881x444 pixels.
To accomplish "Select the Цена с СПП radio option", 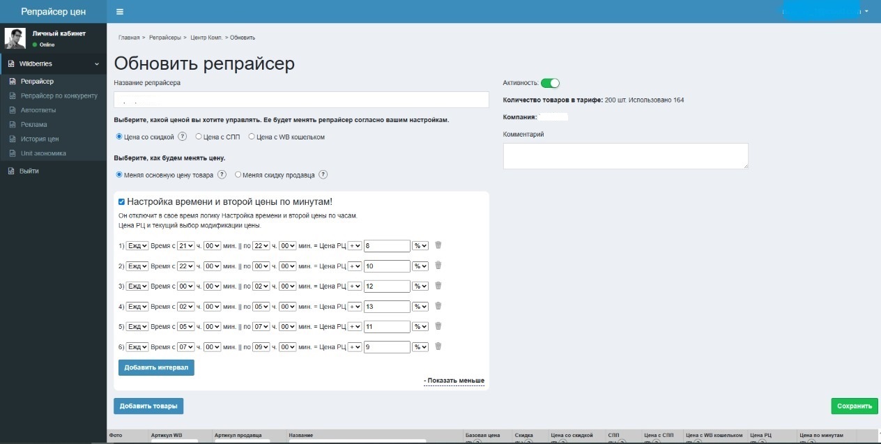I will coord(199,137).
